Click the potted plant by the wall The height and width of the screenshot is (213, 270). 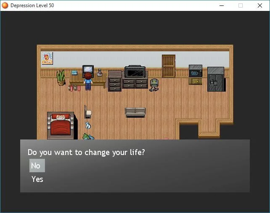61,78
